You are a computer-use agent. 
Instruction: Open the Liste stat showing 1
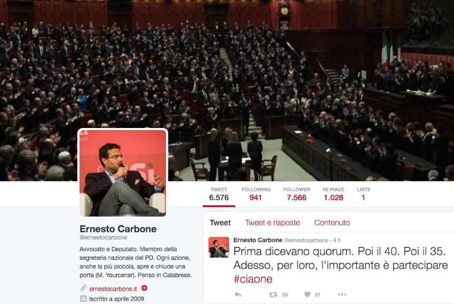coord(364,194)
